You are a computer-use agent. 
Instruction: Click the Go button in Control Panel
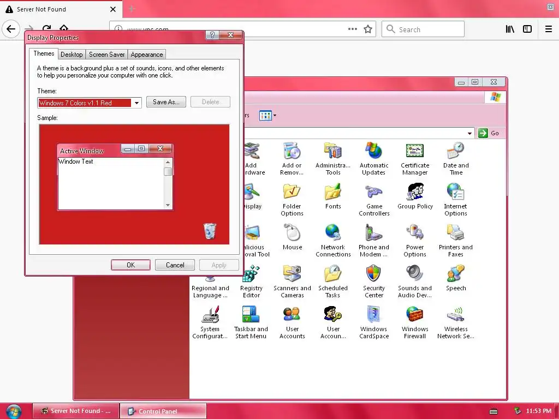(x=489, y=133)
